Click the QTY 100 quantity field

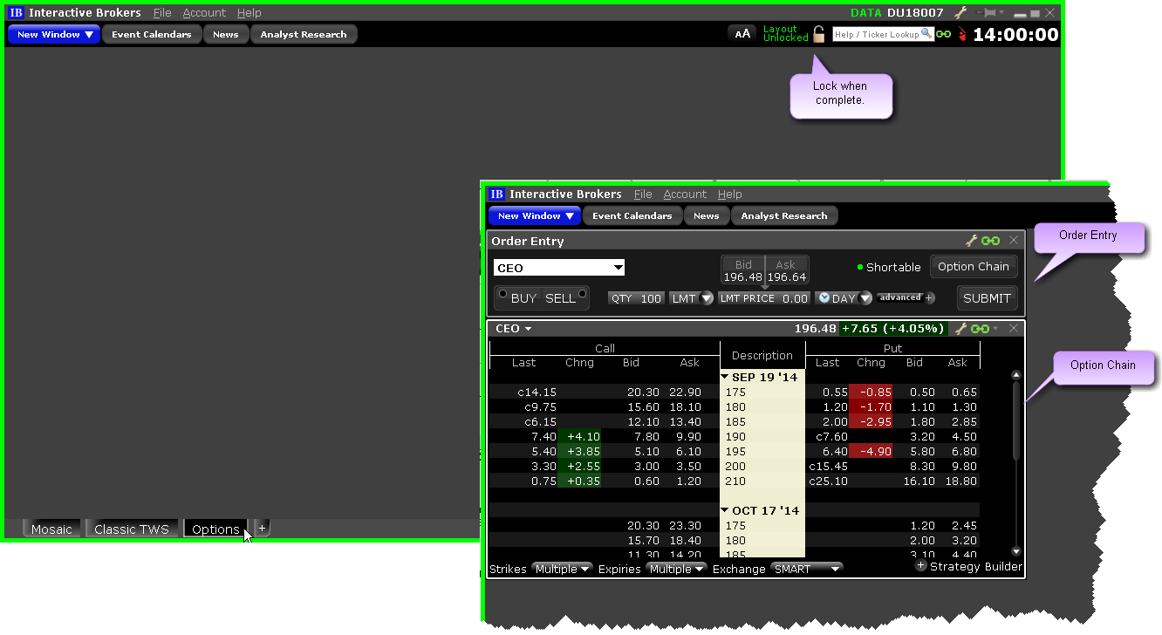[636, 298]
